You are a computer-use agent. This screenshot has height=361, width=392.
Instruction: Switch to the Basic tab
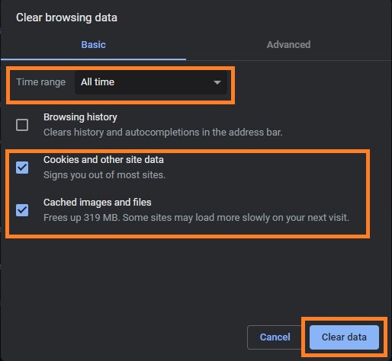[x=93, y=45]
